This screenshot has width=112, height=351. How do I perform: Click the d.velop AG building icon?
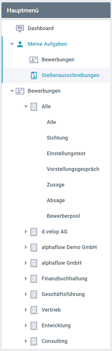click(x=34, y=232)
